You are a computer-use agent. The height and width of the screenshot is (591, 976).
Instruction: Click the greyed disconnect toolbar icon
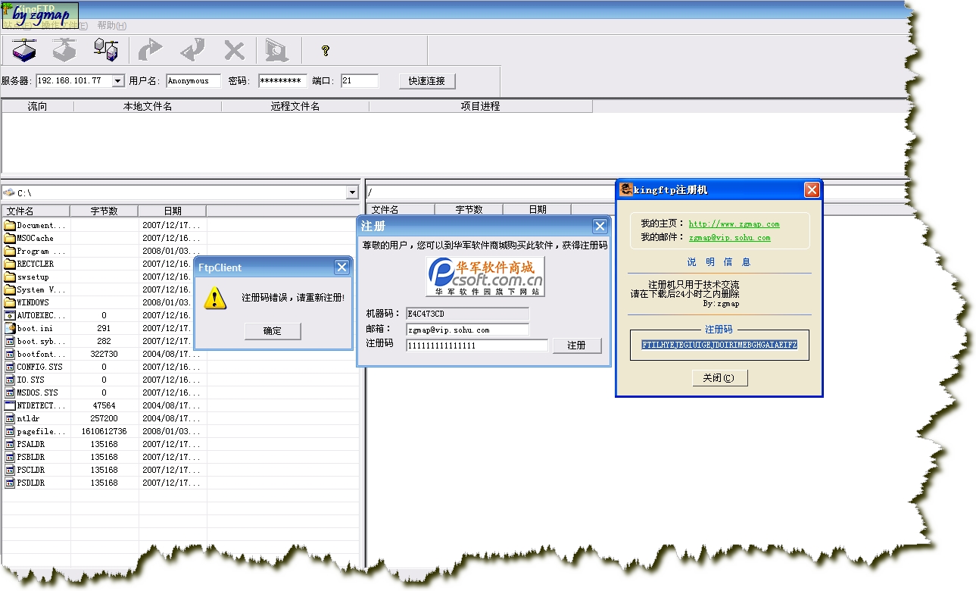pyautogui.click(x=64, y=51)
